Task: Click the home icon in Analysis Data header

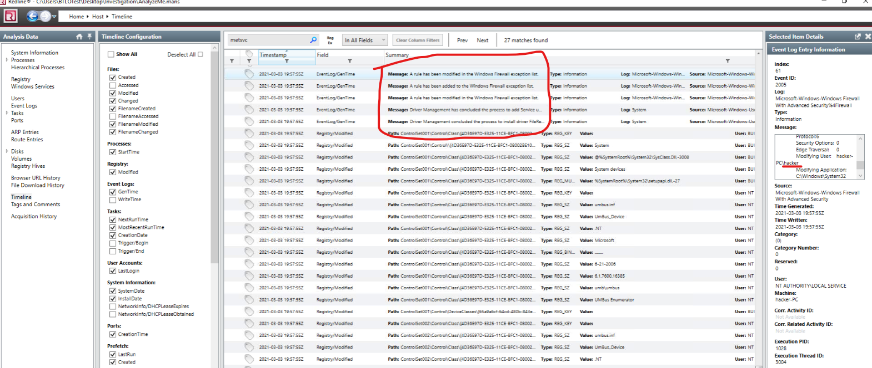Action: 79,37
